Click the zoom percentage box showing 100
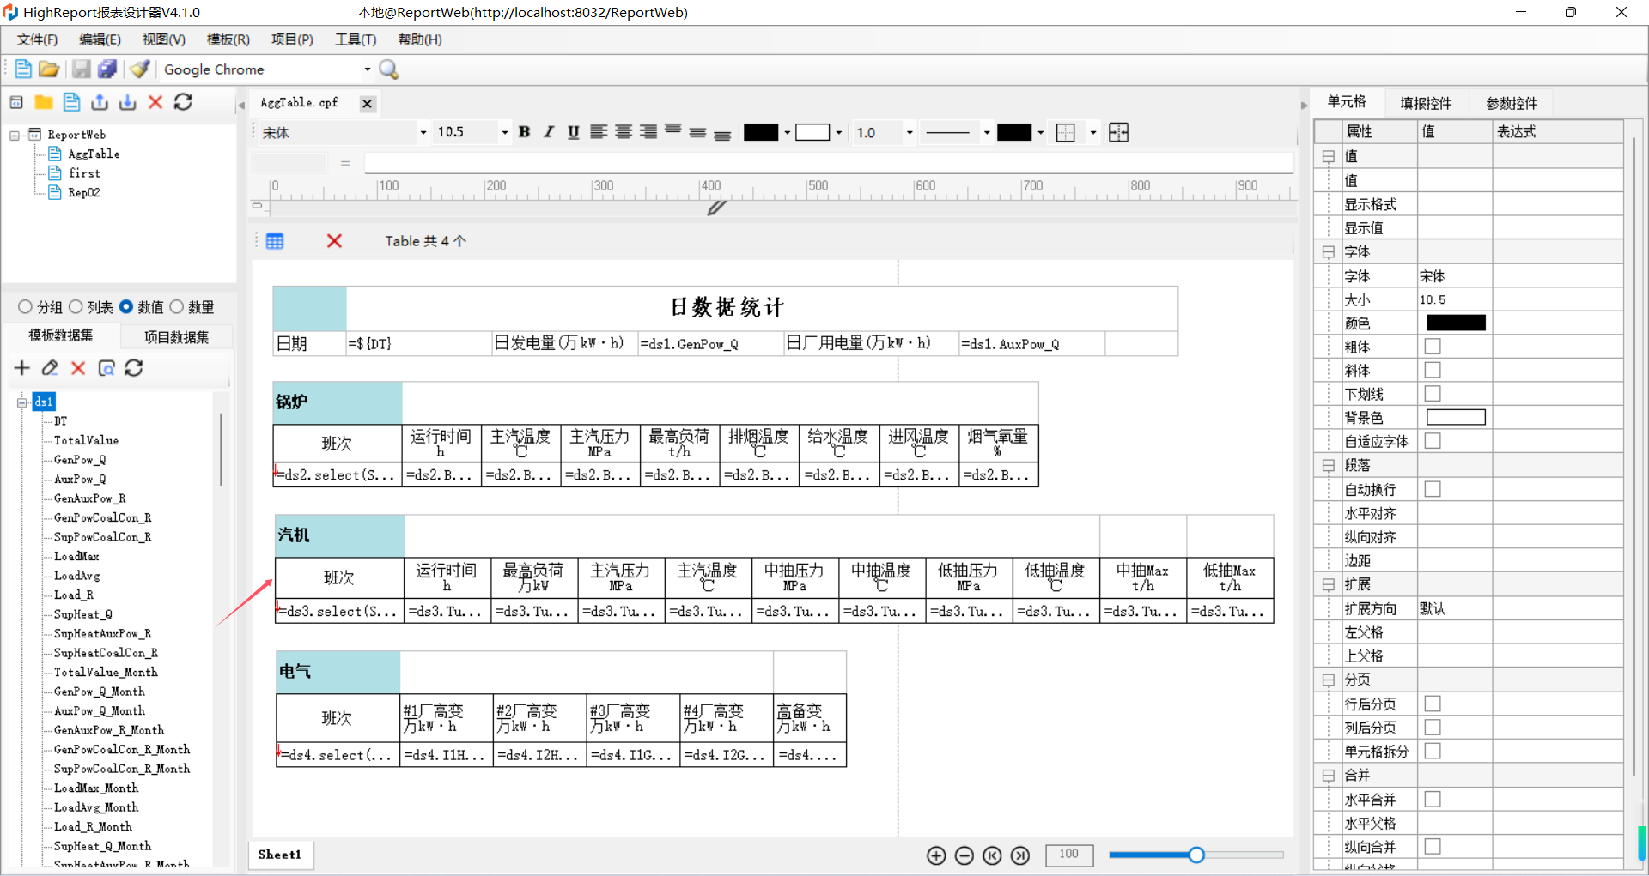The width and height of the screenshot is (1649, 876). click(1068, 855)
